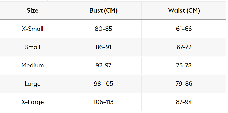The height and width of the screenshot is (113, 228).
Task: Click the Waist (CM) column header
Action: (184, 11)
